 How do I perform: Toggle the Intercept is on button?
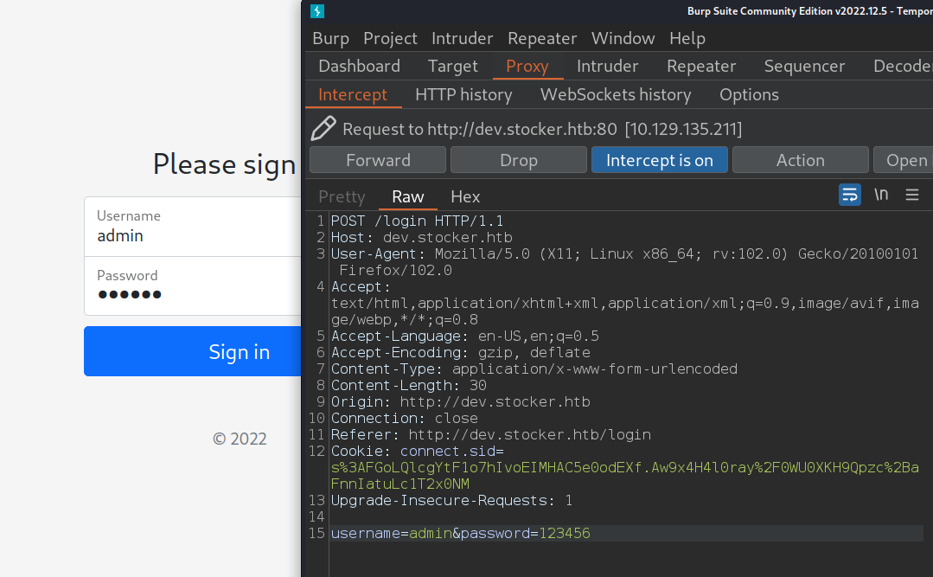[x=660, y=160]
